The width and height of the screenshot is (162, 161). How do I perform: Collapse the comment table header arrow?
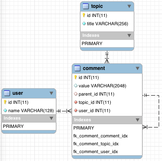(x=138, y=68)
